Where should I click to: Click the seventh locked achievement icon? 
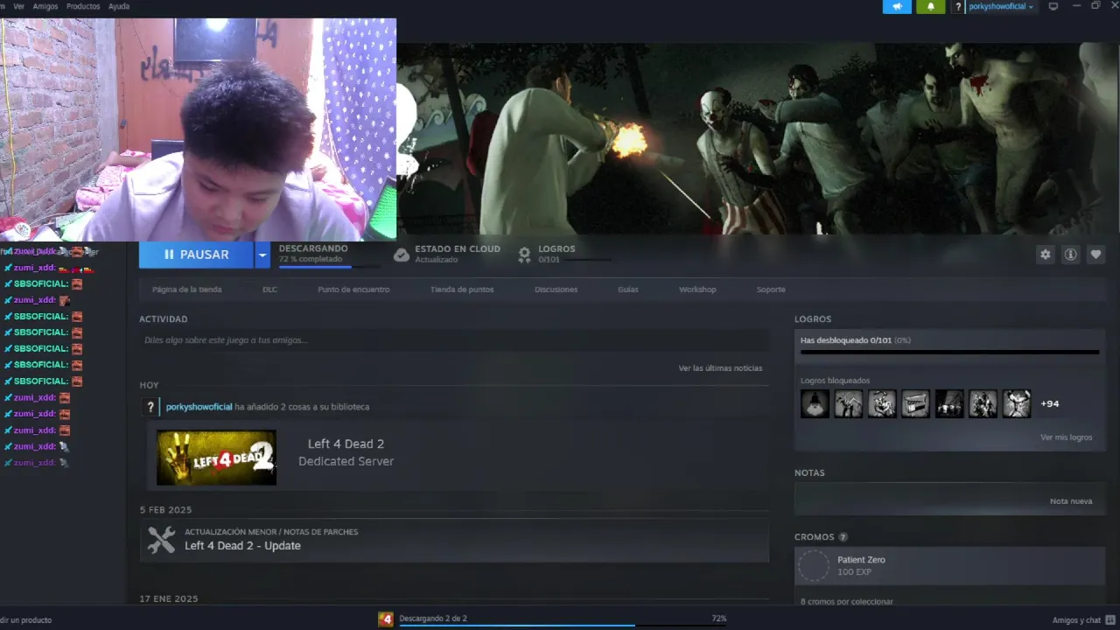(1017, 403)
